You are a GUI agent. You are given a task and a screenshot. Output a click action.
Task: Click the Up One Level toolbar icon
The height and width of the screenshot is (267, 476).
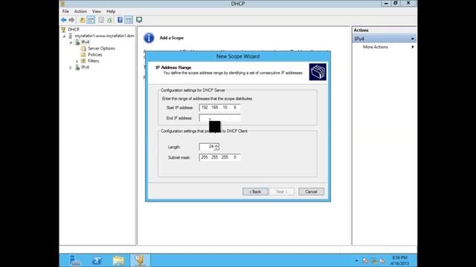82,20
